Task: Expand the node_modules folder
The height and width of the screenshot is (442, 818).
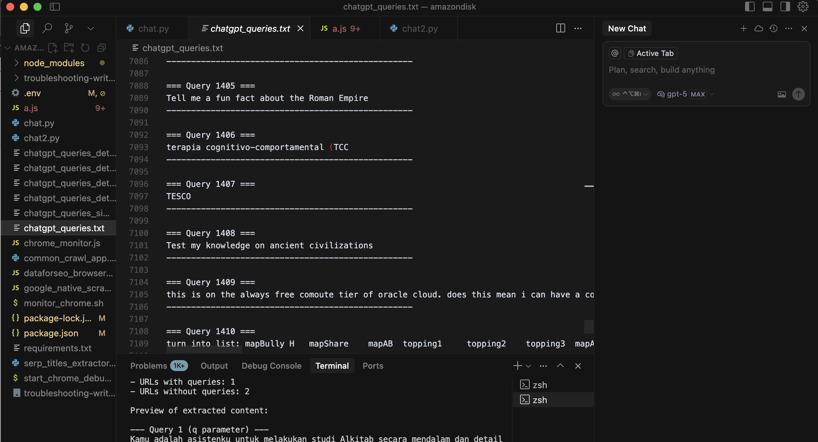Action: [x=54, y=63]
